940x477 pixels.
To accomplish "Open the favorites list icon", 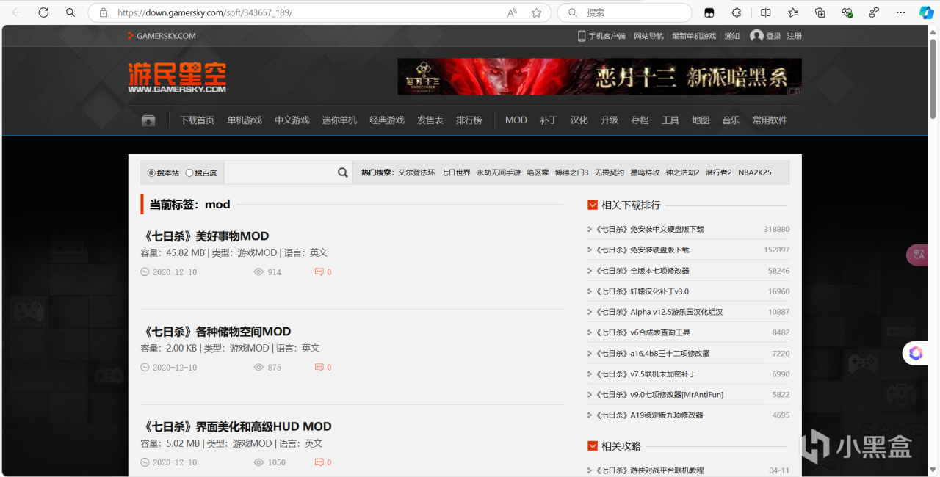I will pyautogui.click(x=793, y=12).
